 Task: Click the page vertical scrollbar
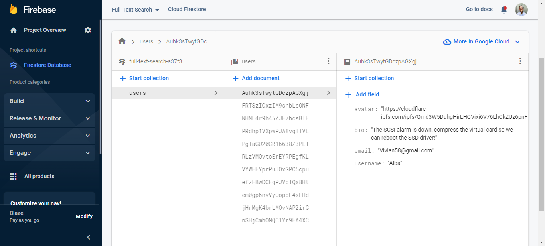click(x=541, y=134)
